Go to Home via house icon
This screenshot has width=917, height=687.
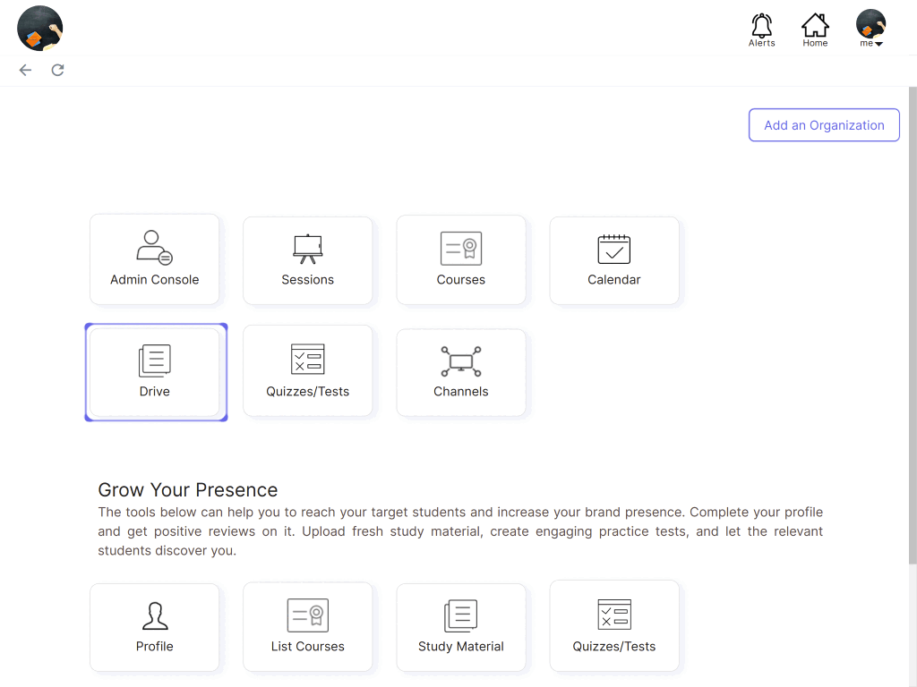(815, 30)
